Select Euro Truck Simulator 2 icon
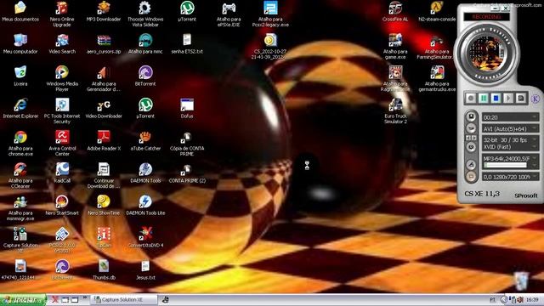 pyautogui.click(x=395, y=111)
